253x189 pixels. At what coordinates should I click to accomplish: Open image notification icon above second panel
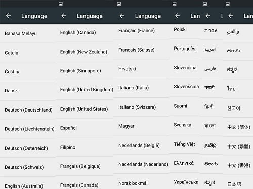[61, 4]
